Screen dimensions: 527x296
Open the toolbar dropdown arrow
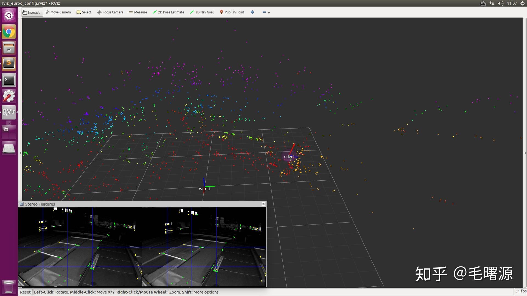[x=269, y=13]
